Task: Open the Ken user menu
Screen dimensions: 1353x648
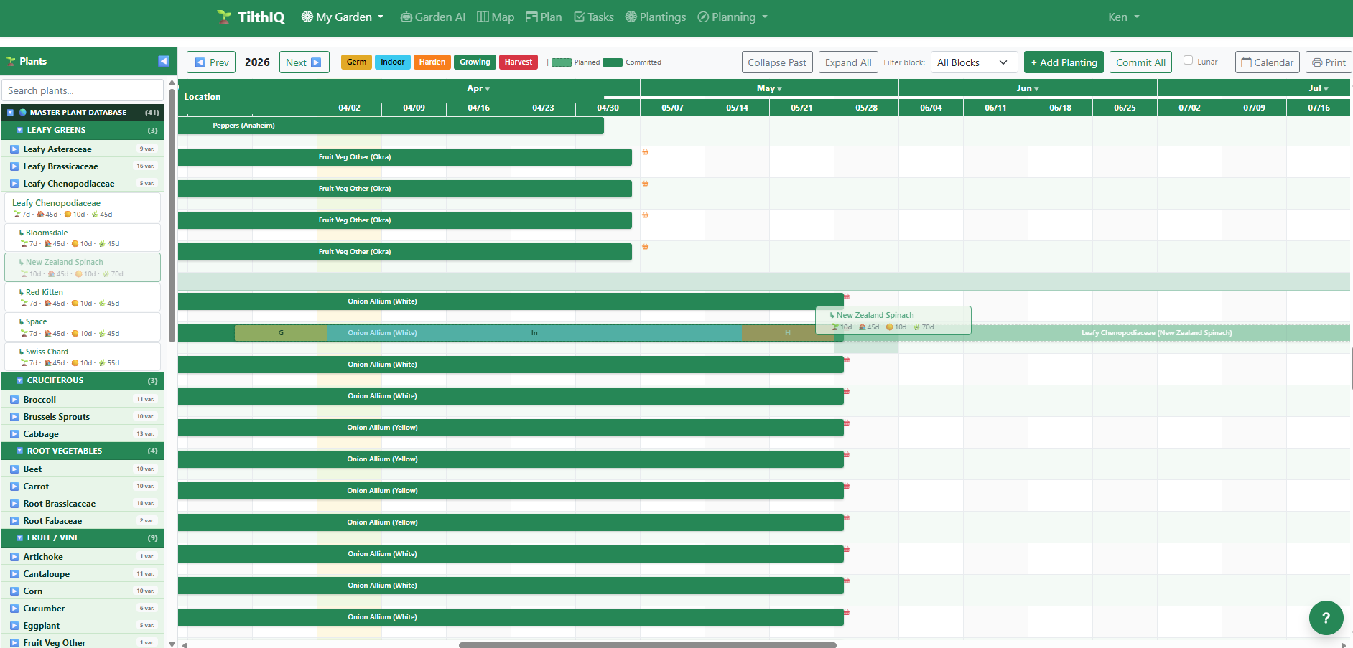Action: click(1123, 17)
